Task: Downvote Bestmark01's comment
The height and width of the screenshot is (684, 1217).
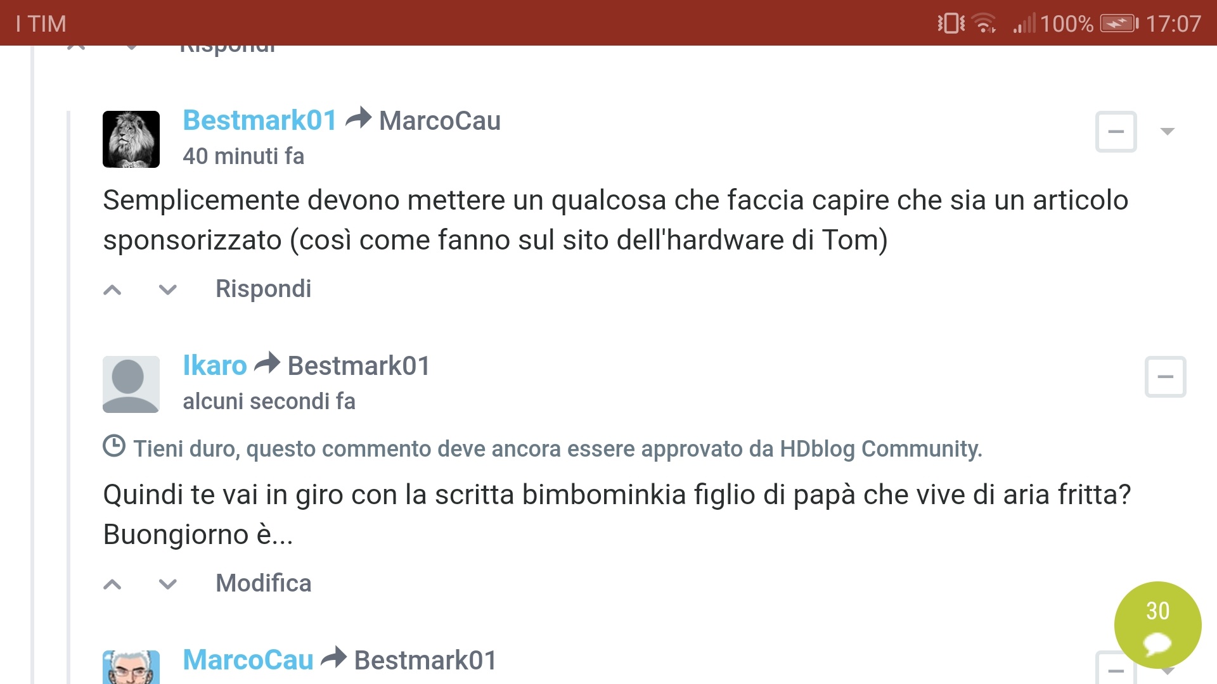Action: [x=167, y=290]
